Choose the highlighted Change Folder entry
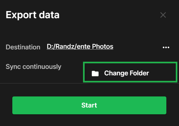The height and width of the screenshot is (126, 179). (130, 72)
